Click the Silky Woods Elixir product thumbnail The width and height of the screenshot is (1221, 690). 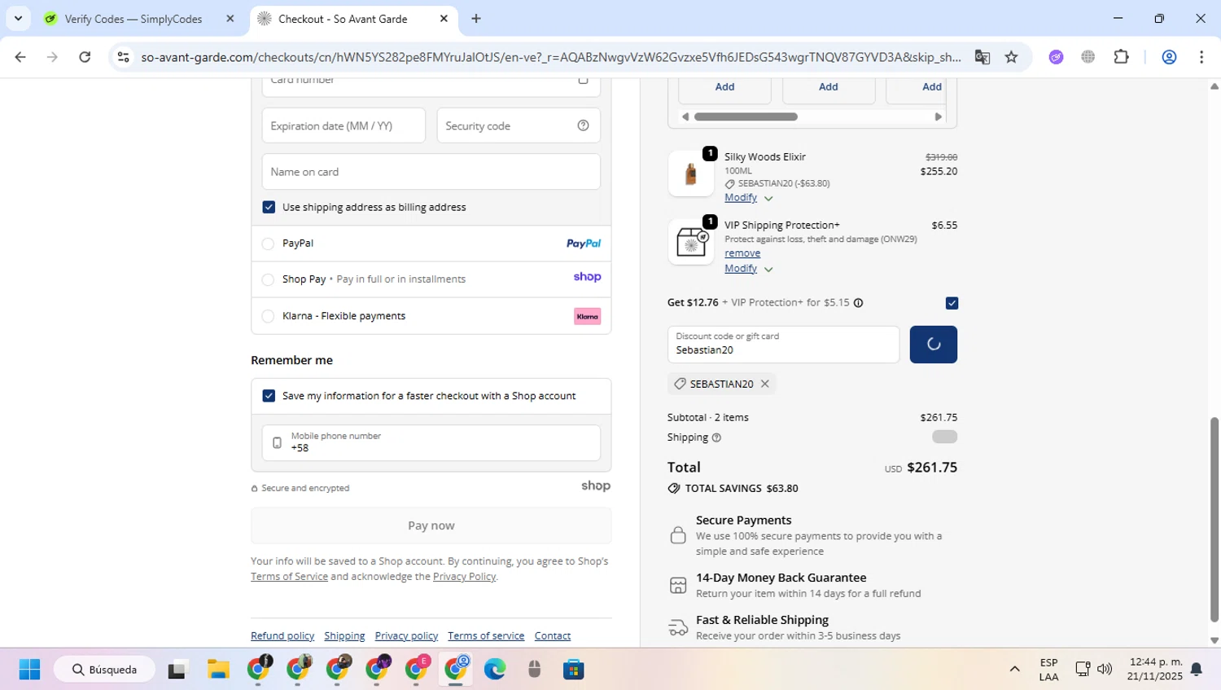pos(691,174)
